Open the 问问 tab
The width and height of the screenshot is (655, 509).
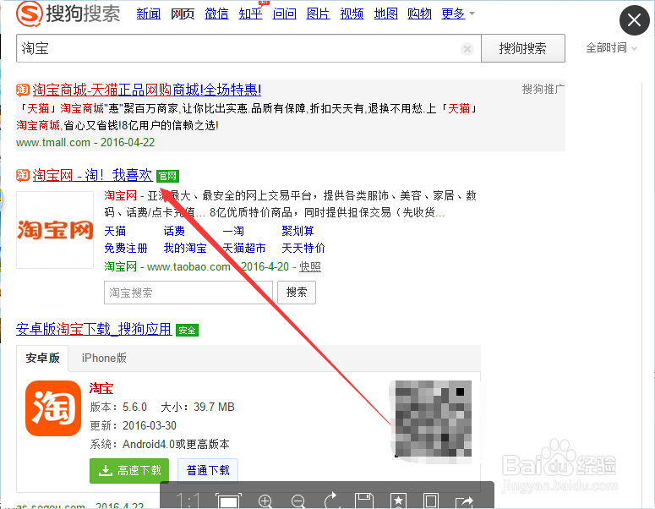tap(284, 14)
